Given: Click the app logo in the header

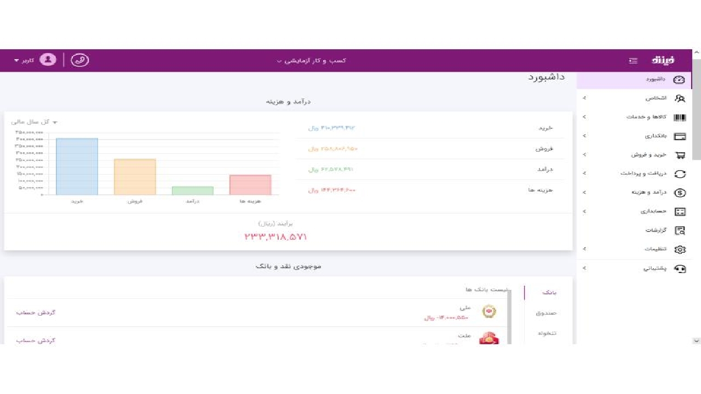Looking at the screenshot, I should [x=663, y=60].
